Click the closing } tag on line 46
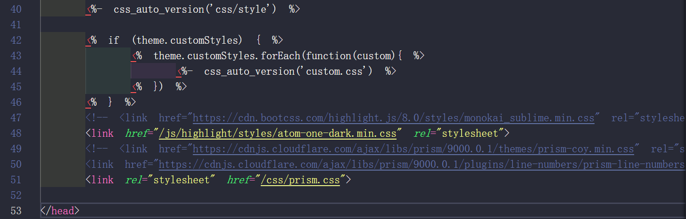Screen dimensions: 686x219 pyautogui.click(x=110, y=102)
